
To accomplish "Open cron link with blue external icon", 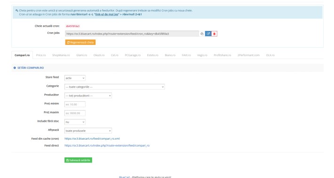I will 208,34.
